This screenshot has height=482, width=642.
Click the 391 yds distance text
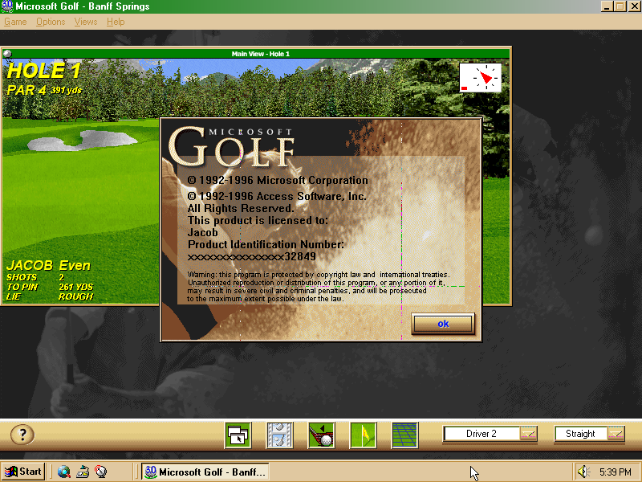click(67, 90)
